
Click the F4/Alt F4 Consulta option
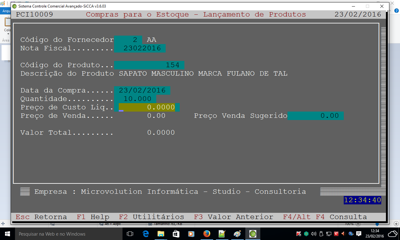[325, 217]
